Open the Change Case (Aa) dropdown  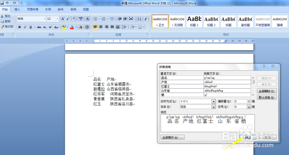[57, 27]
